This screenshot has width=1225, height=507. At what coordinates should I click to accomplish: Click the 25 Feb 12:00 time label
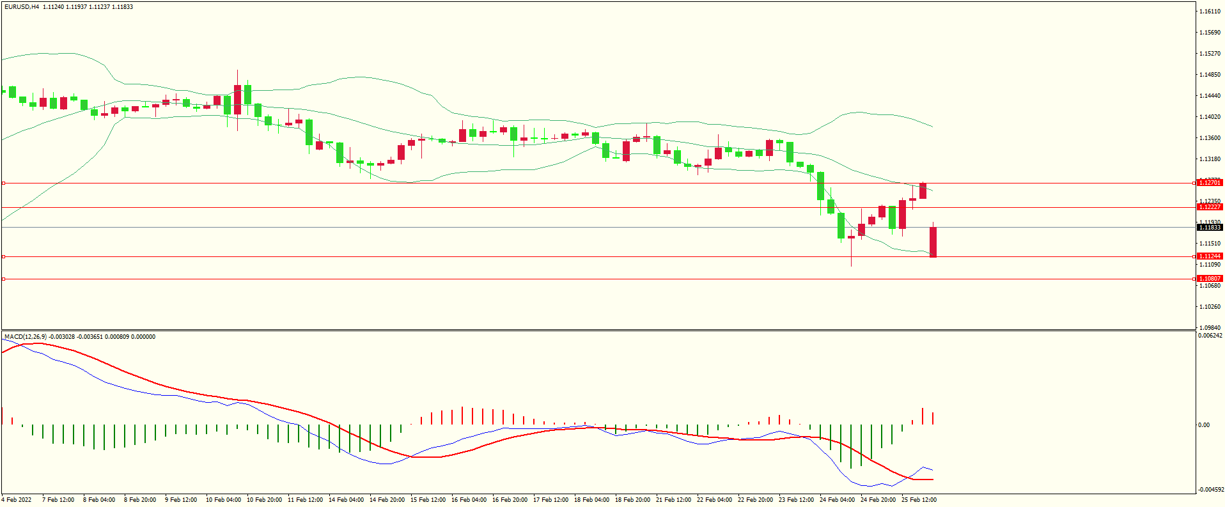click(919, 500)
